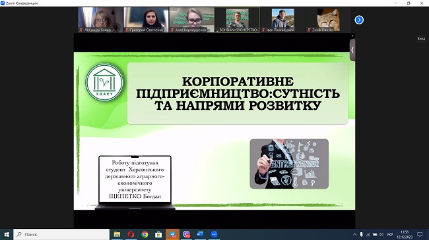Select BOHDAN SHCHEPETKO video thumbnail
429x240 pixels.
[x=237, y=20]
